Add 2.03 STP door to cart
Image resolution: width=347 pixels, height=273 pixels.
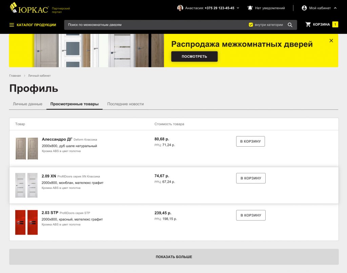(x=251, y=215)
